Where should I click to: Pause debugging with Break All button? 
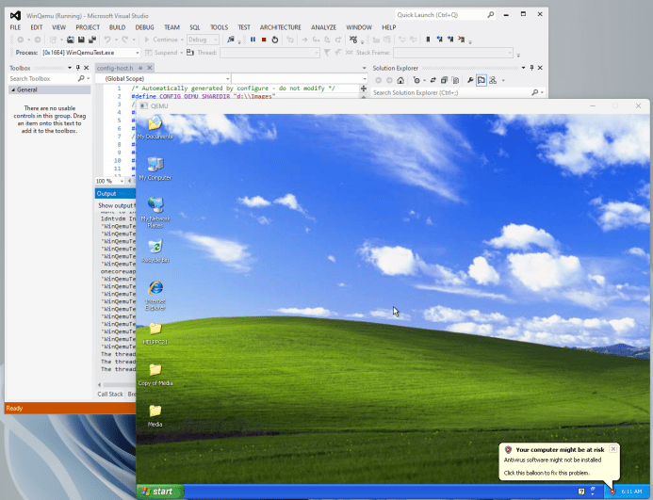[253, 40]
